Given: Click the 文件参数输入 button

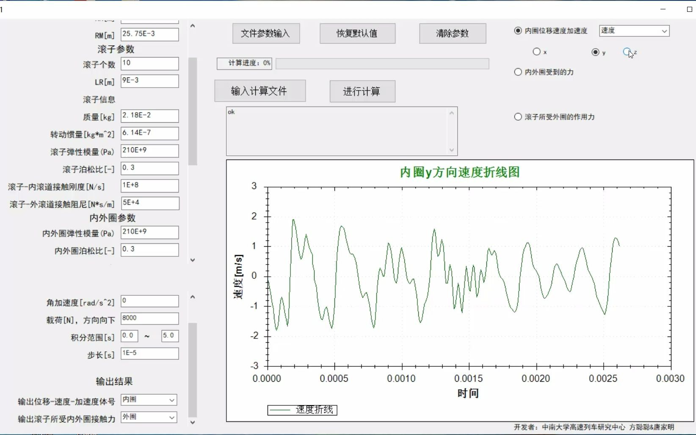Looking at the screenshot, I should point(266,33).
